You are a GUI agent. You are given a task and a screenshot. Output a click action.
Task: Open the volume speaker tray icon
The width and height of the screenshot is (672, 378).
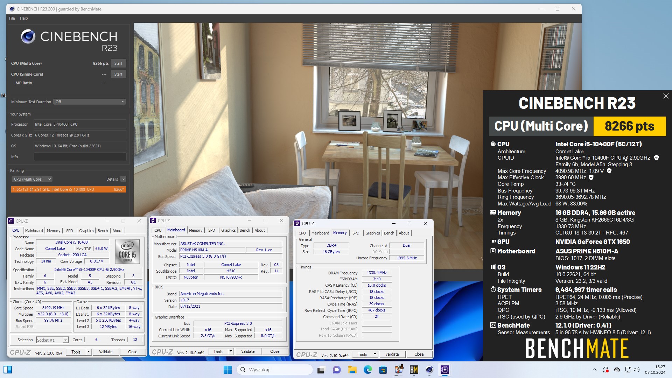[x=637, y=370]
